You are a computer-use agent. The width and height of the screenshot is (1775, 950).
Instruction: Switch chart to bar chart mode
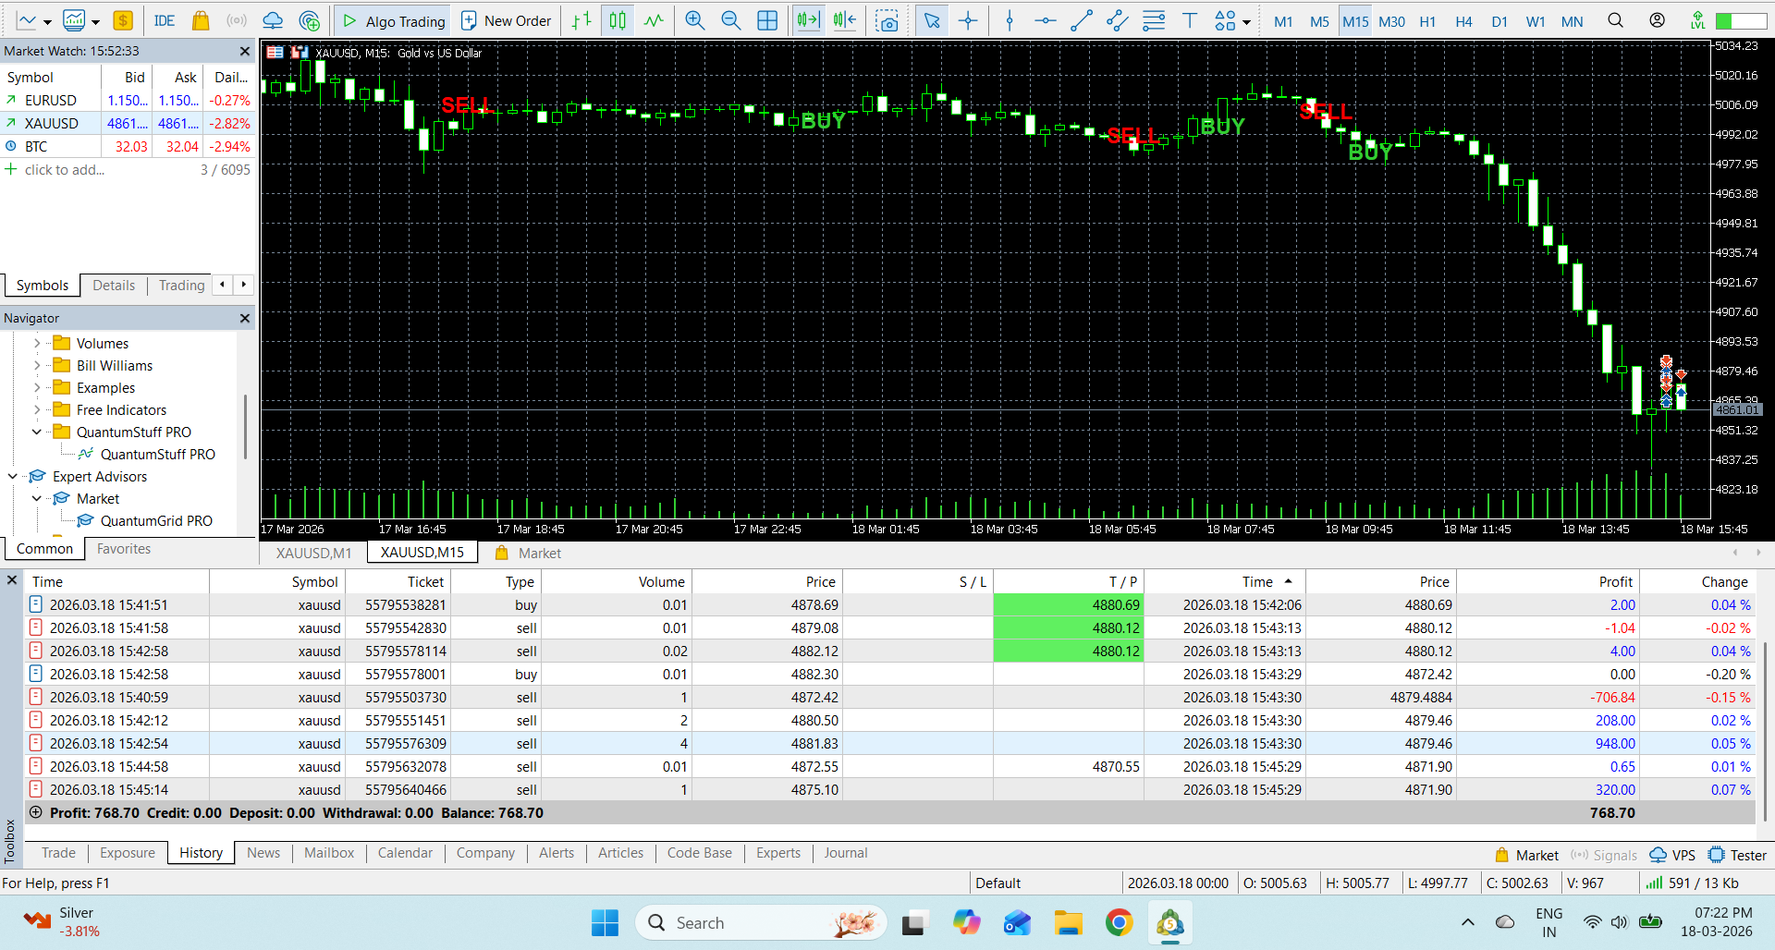pos(581,20)
